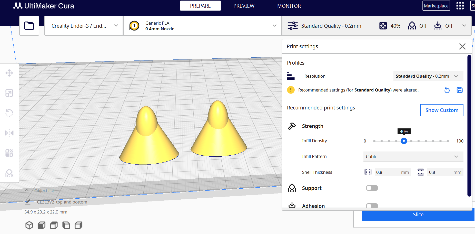
Task: Switch to top view cube
Action: [54, 225]
